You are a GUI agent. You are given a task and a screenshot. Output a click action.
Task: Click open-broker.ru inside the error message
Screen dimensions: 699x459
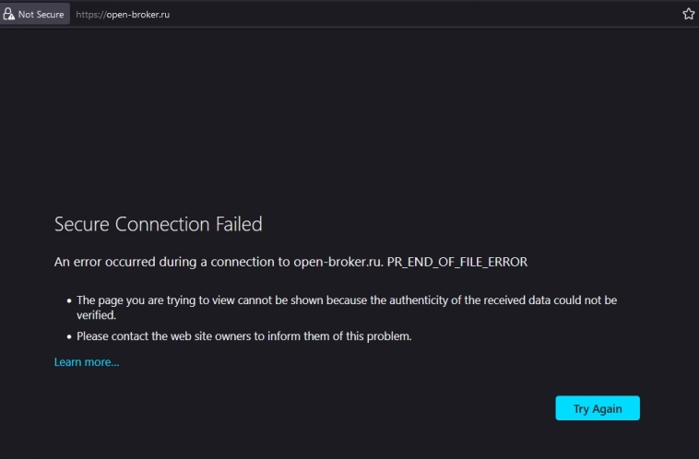tap(337, 262)
